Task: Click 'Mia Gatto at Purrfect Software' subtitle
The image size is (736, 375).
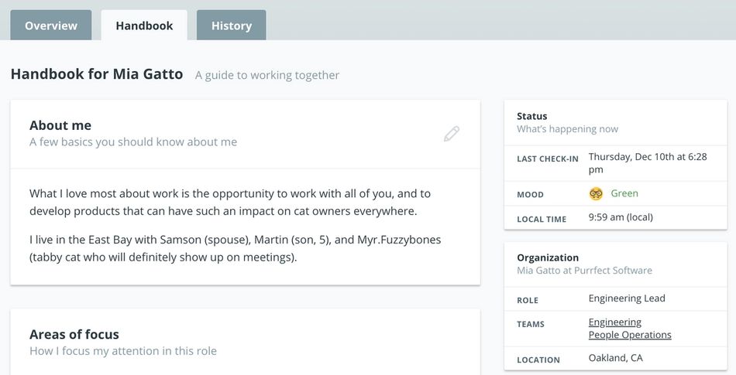Action: click(584, 271)
